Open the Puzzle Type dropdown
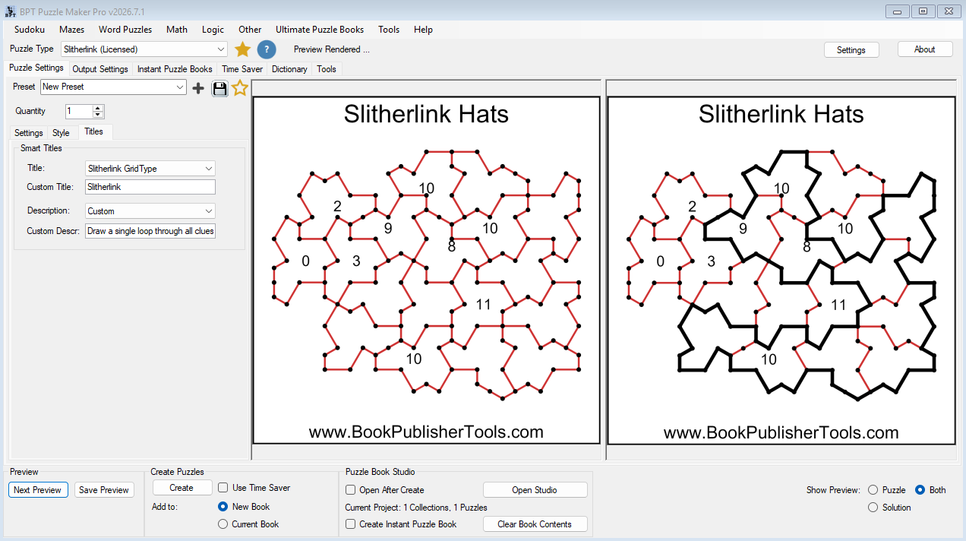 pos(144,49)
